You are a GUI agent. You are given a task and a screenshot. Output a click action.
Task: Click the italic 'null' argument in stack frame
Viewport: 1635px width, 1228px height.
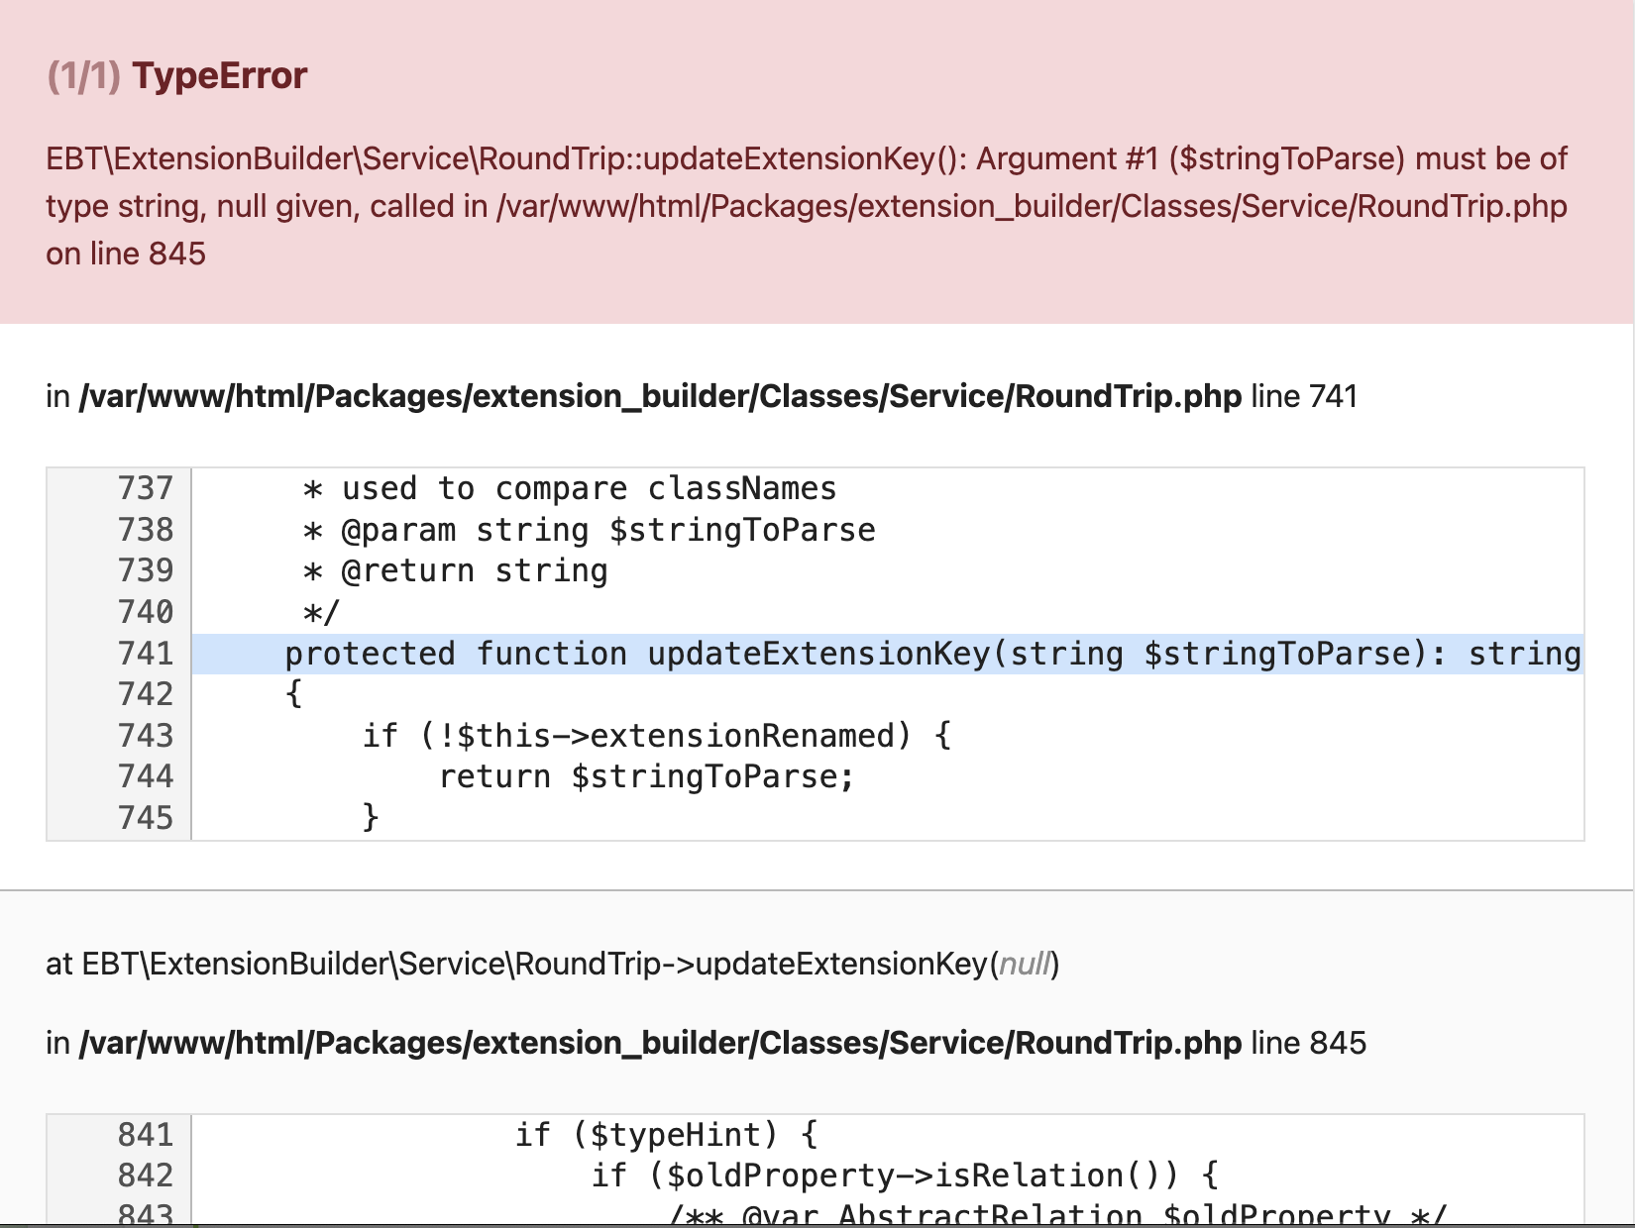tap(1023, 962)
